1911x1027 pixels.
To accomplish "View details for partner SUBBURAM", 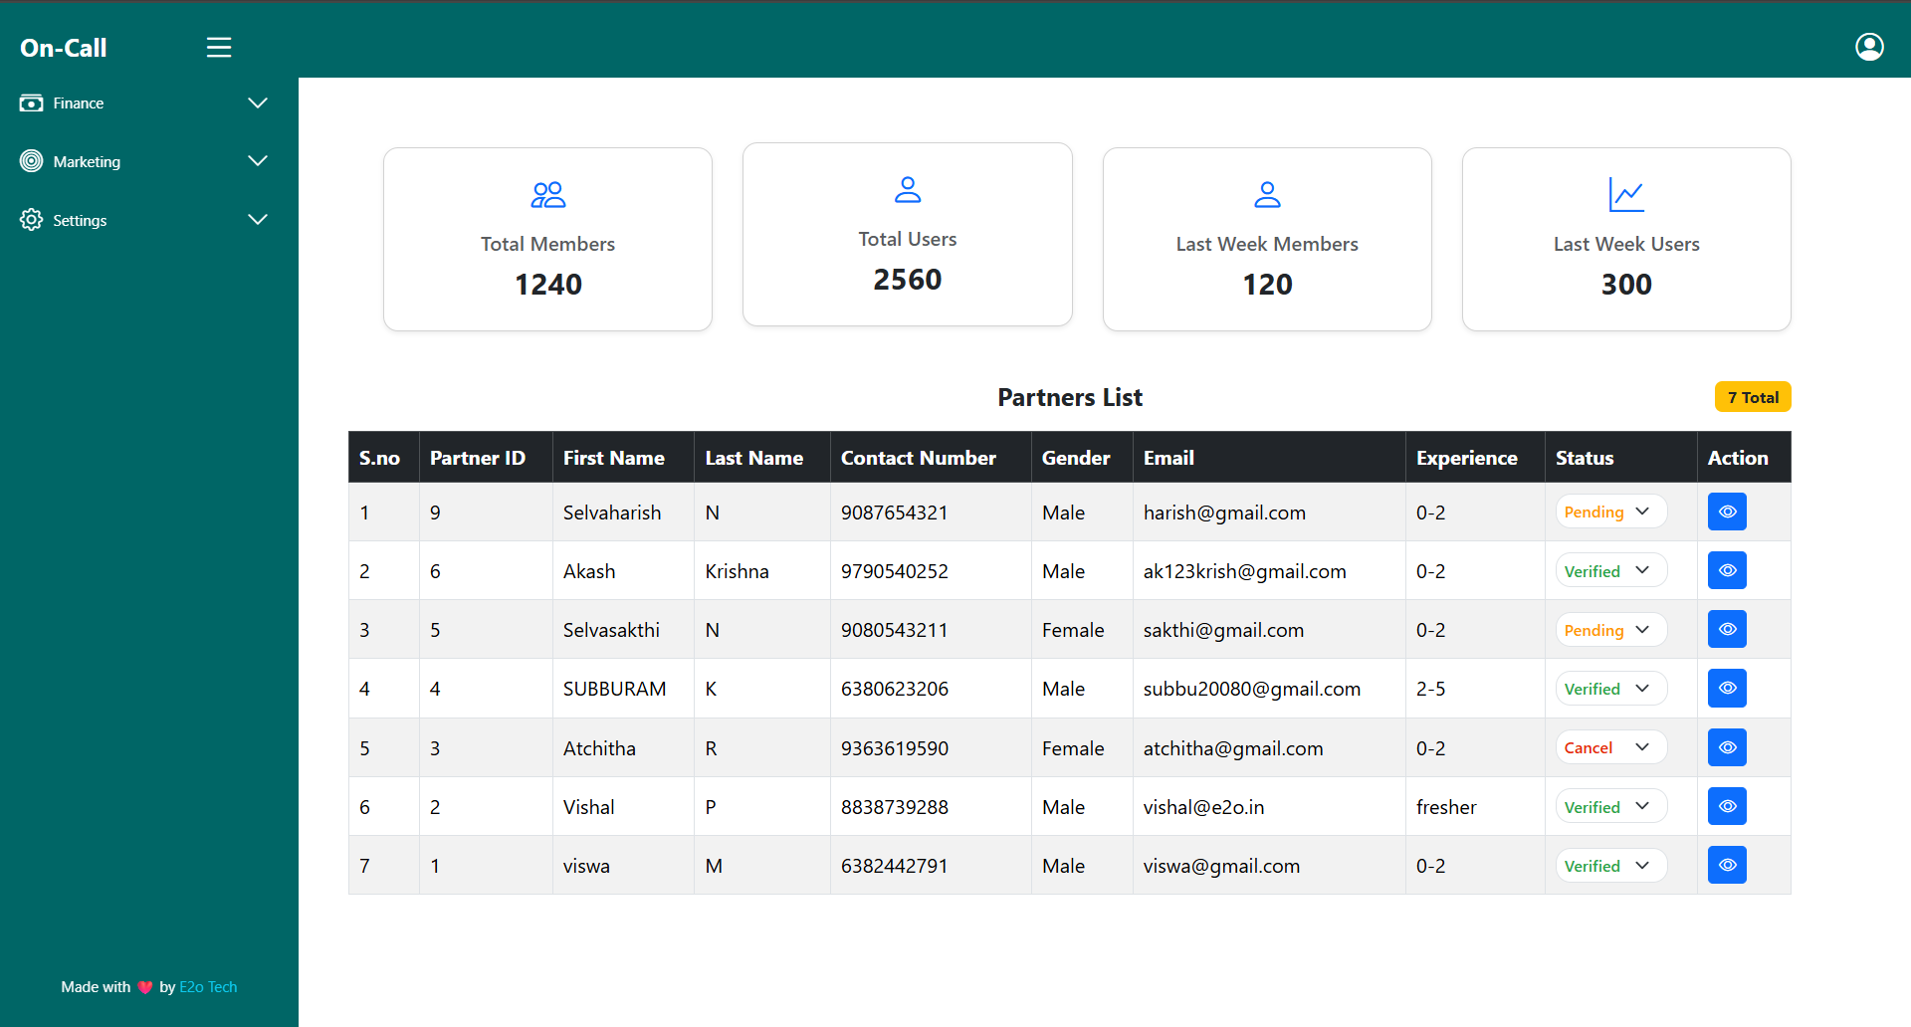I will click(x=1727, y=689).
